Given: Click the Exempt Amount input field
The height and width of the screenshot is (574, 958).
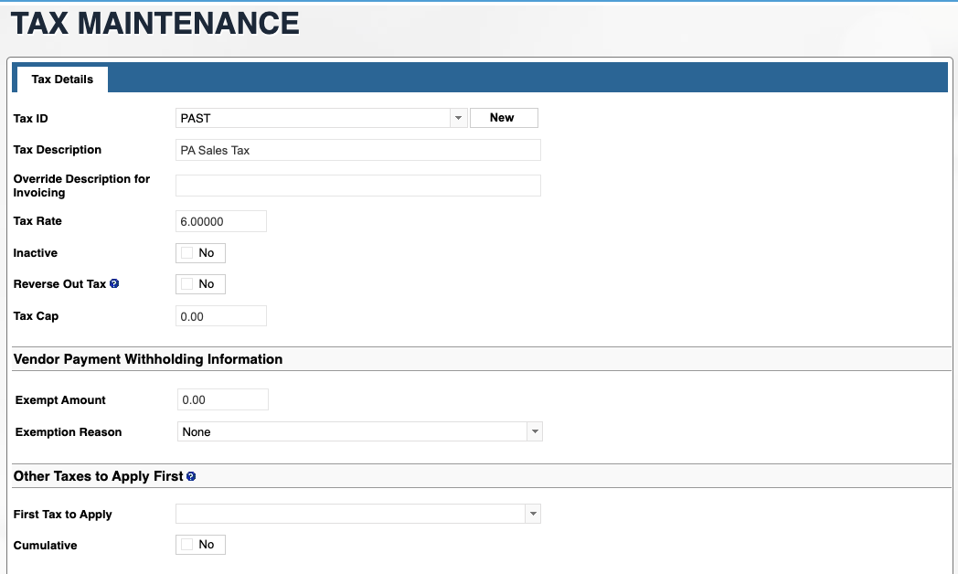Looking at the screenshot, I should 222,399.
